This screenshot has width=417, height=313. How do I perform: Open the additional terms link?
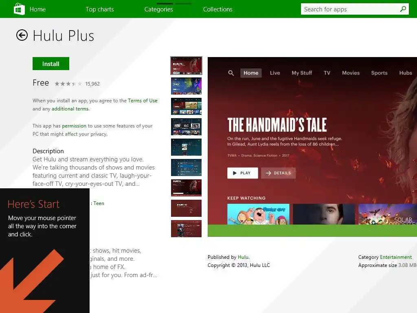tap(70, 109)
